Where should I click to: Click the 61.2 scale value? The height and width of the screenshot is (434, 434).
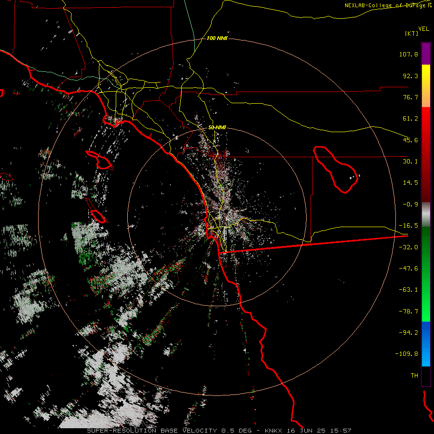click(x=410, y=119)
